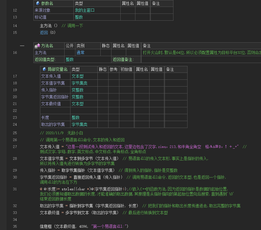Click the 返回 keyword on line 15

click(44, 32)
